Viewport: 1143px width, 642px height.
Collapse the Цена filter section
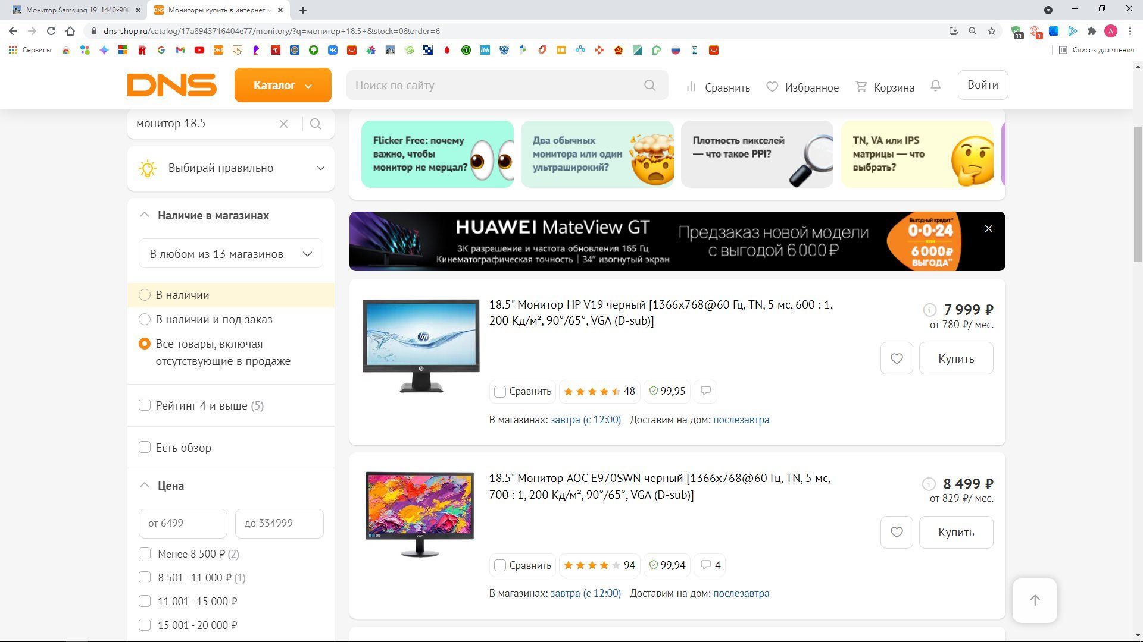click(161, 486)
